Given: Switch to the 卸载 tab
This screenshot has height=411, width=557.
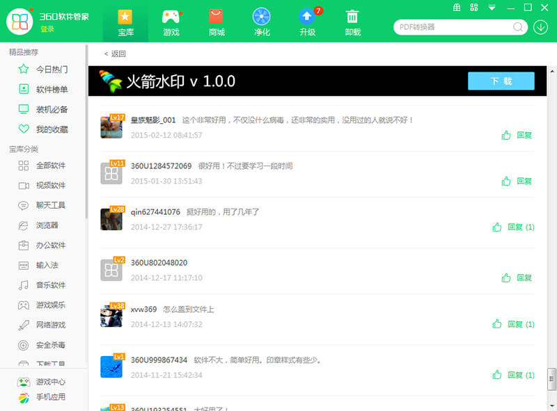Looking at the screenshot, I should pyautogui.click(x=353, y=23).
